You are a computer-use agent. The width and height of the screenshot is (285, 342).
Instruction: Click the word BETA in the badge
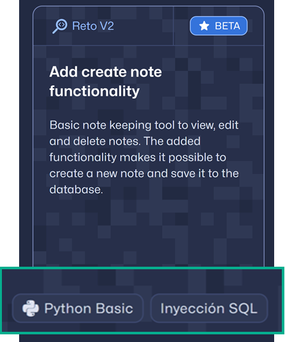coord(228,26)
